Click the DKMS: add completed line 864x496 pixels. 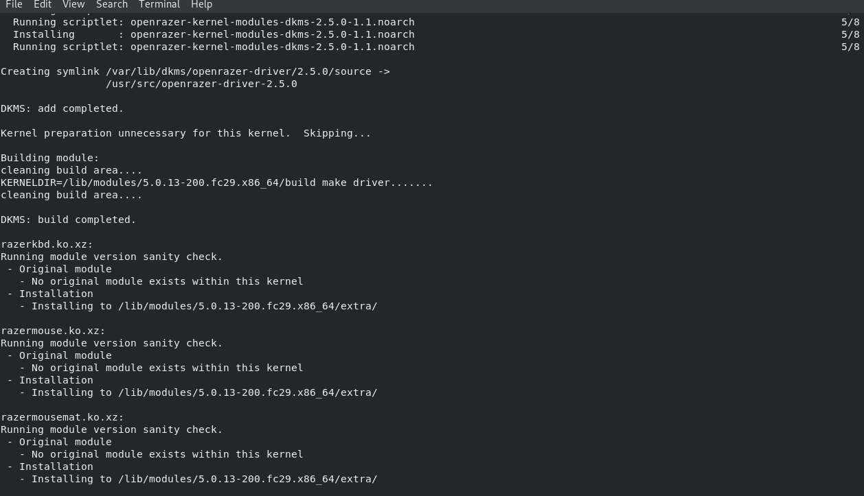[x=62, y=108]
